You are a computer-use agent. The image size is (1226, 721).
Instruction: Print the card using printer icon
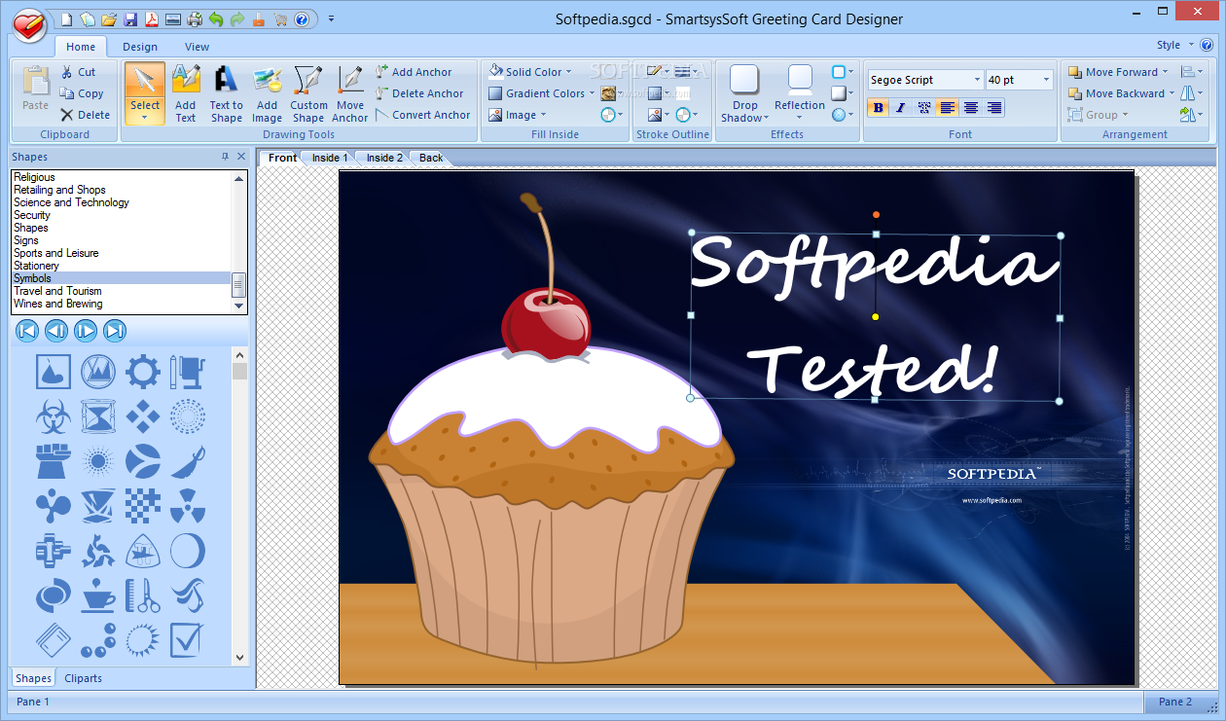pos(195,18)
